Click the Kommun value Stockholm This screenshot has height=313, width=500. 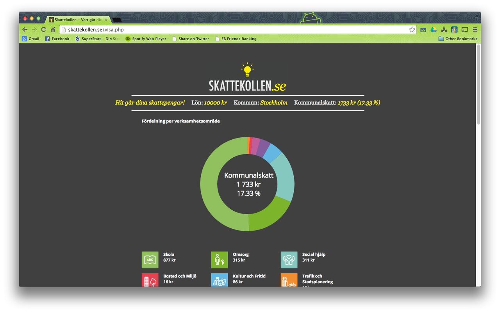[x=274, y=103]
